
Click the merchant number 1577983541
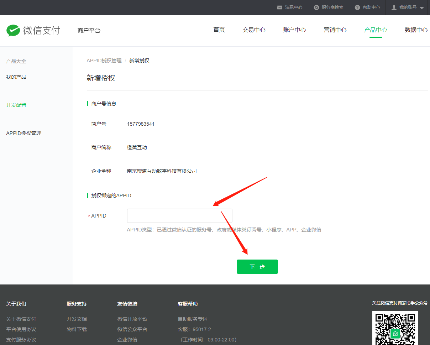[141, 124]
